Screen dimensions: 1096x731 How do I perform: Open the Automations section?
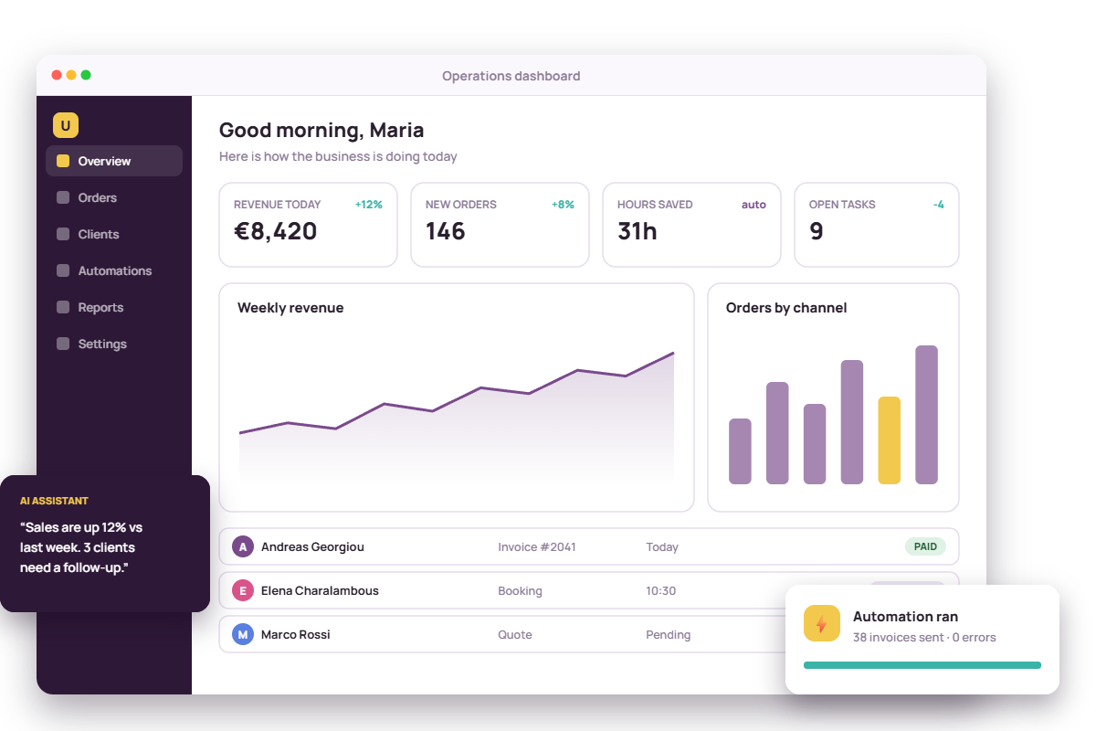[114, 270]
